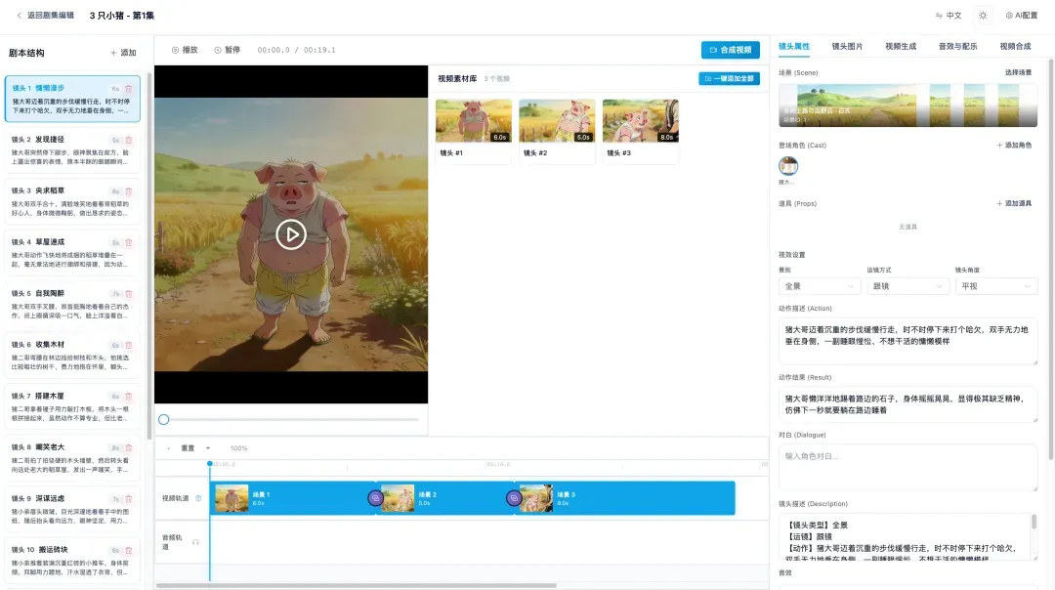Switch language with the 中文 toggle
Image resolution: width=1055 pixels, height=590 pixels.
click(x=949, y=16)
